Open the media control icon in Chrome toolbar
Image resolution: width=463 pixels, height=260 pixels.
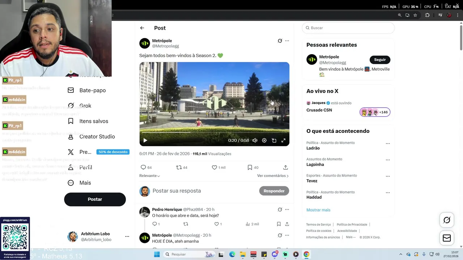pos(440,15)
